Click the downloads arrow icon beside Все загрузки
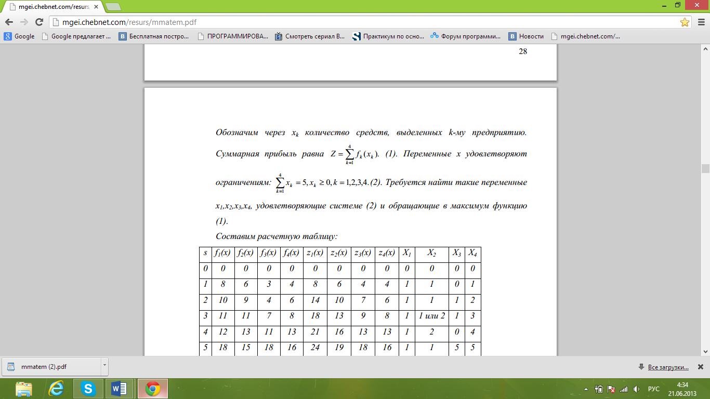This screenshot has height=399, width=710. tap(642, 367)
